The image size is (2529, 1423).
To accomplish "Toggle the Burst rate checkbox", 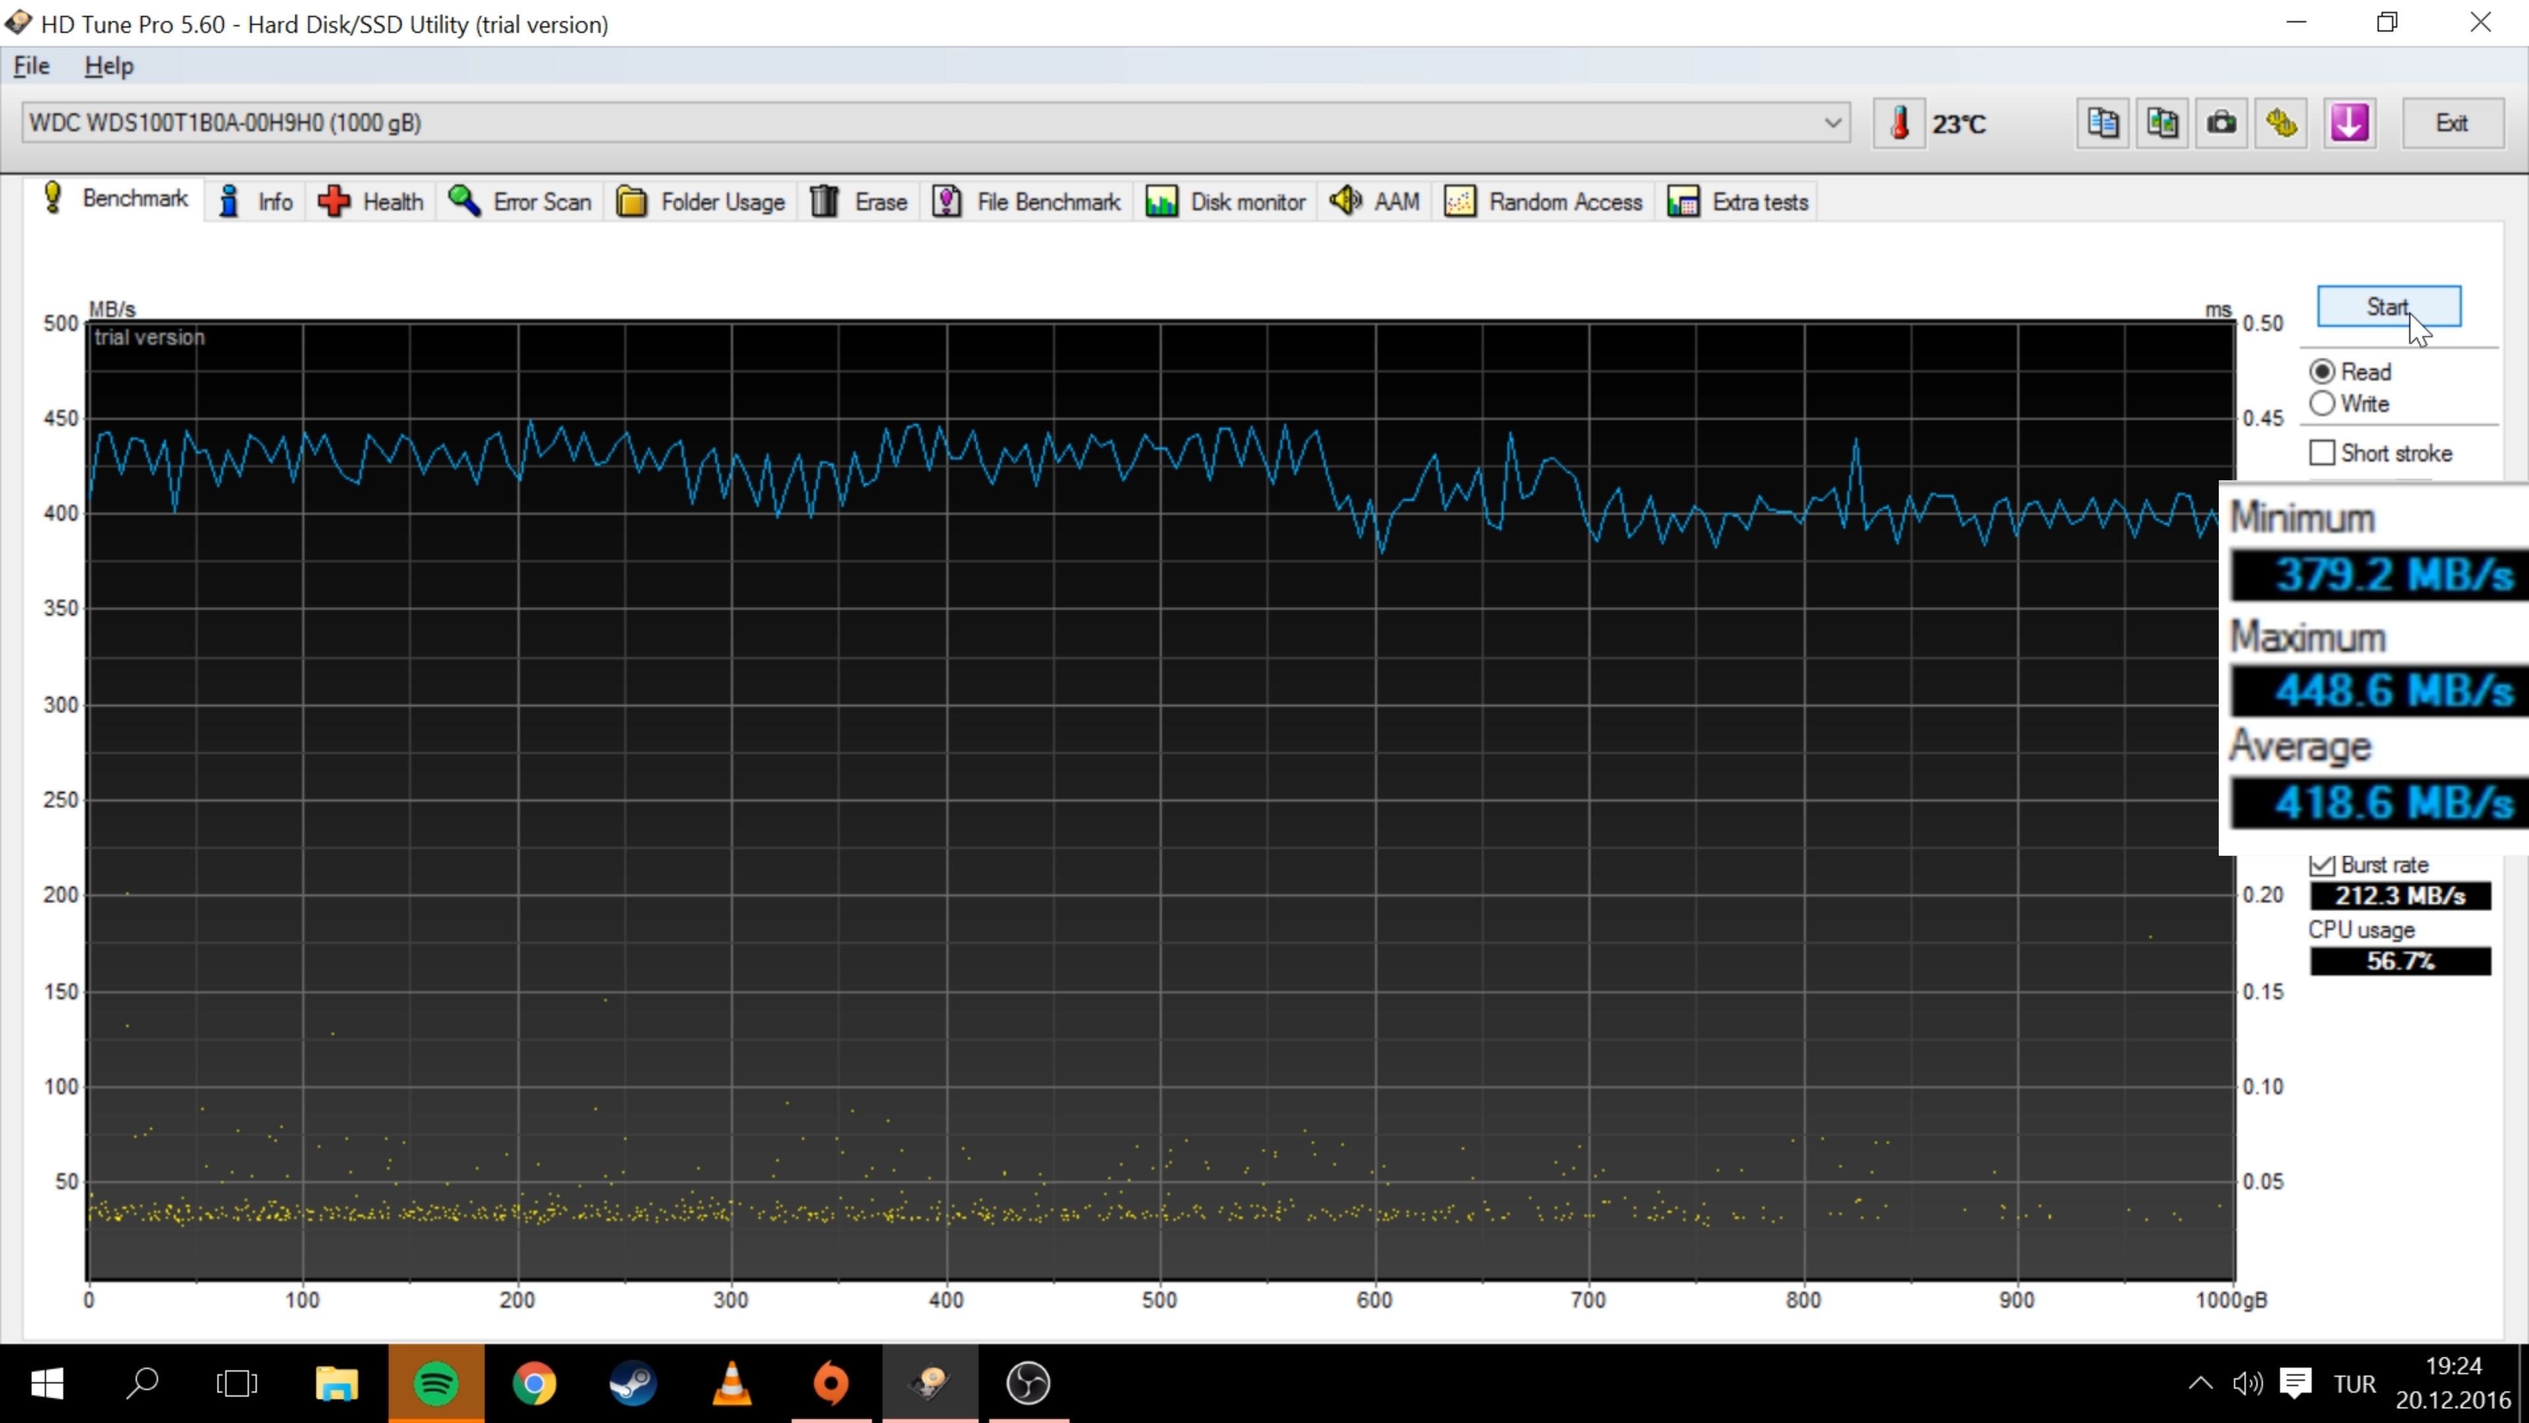I will tap(2322, 865).
